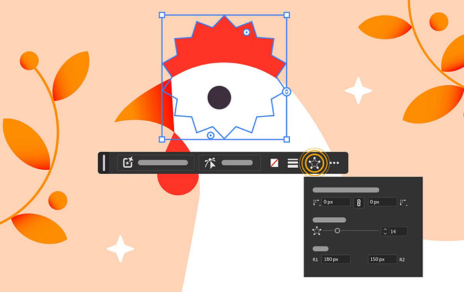Click the star icon beside the slider
The width and height of the screenshot is (464, 292).
click(317, 231)
